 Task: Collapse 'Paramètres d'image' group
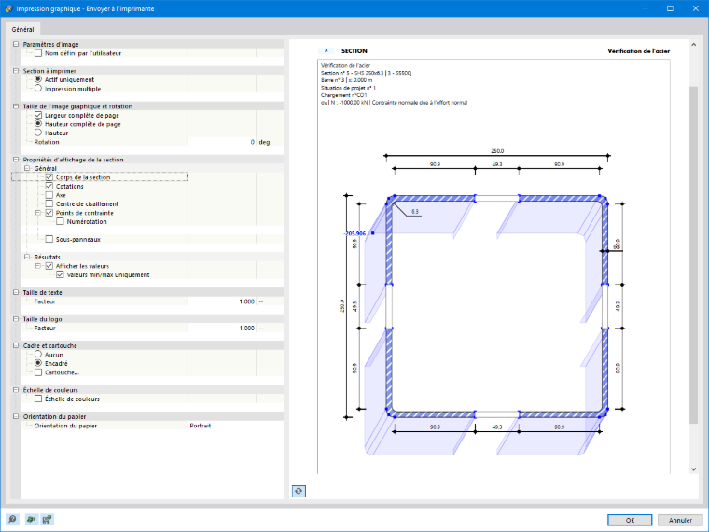pos(16,45)
